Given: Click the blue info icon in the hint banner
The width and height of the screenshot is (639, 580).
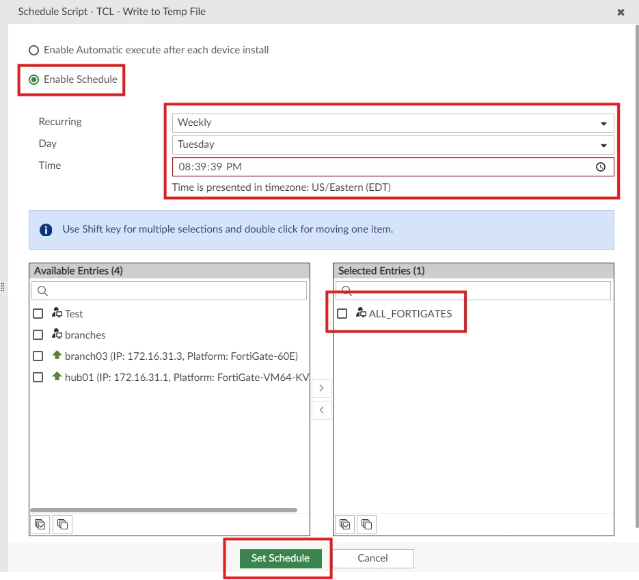Looking at the screenshot, I should [x=46, y=230].
